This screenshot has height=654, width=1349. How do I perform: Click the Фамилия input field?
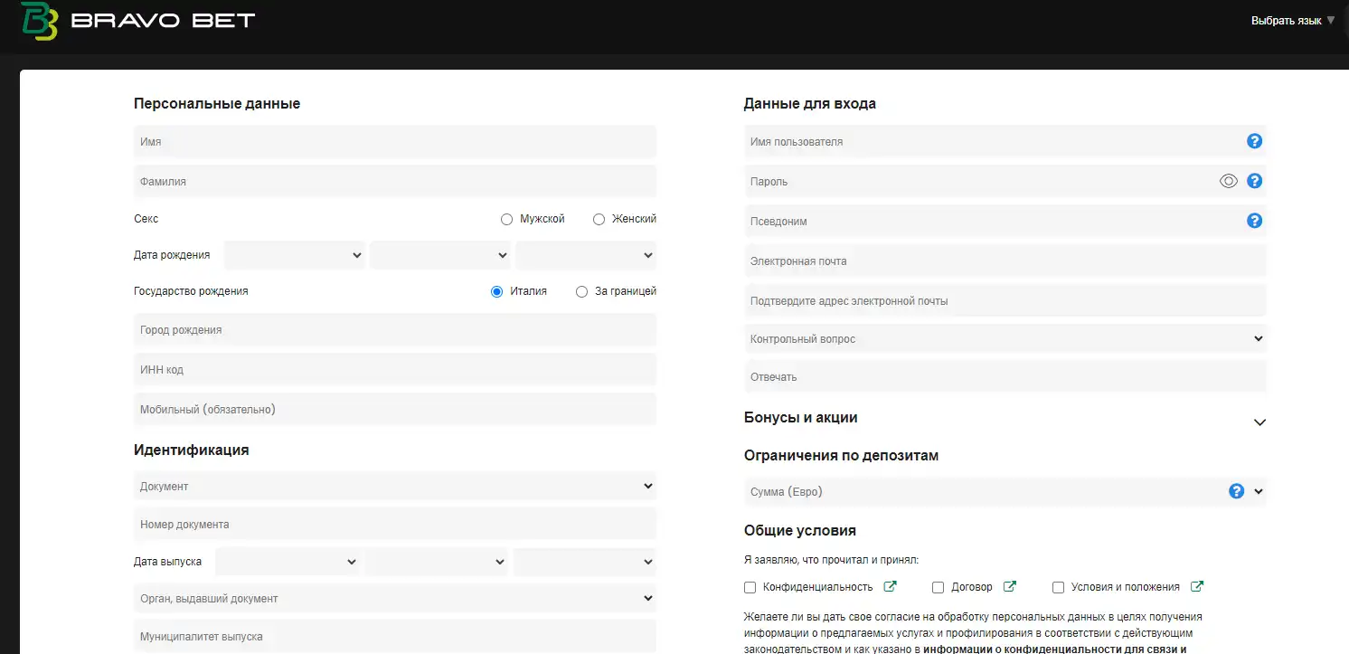(x=395, y=181)
